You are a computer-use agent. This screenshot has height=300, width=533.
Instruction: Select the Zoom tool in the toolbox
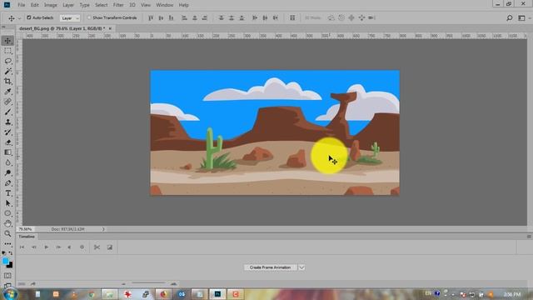[7, 233]
